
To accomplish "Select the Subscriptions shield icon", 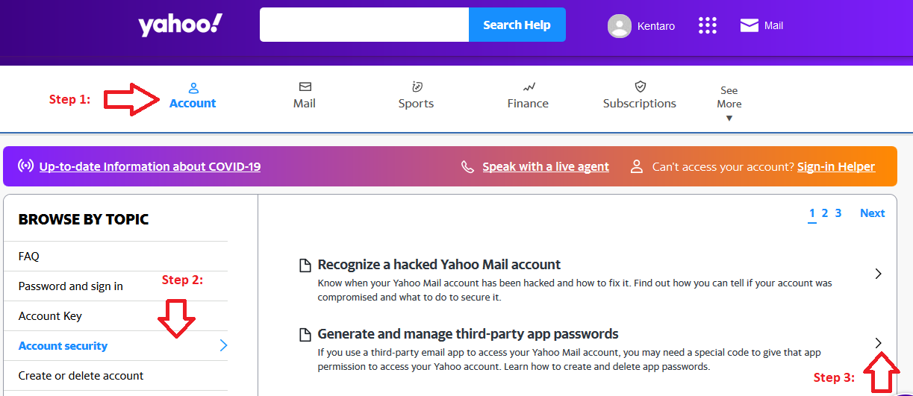I will coord(640,87).
